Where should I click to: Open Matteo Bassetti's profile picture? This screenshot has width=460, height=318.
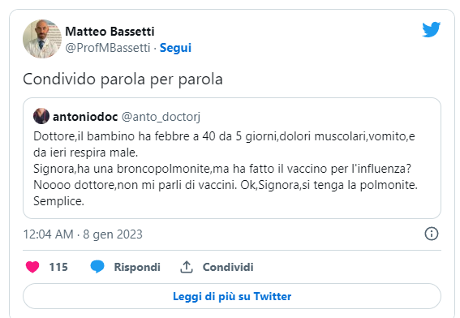42,39
